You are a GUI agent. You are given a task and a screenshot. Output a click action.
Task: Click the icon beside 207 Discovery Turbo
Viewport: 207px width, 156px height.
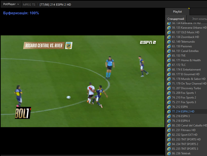169,88
